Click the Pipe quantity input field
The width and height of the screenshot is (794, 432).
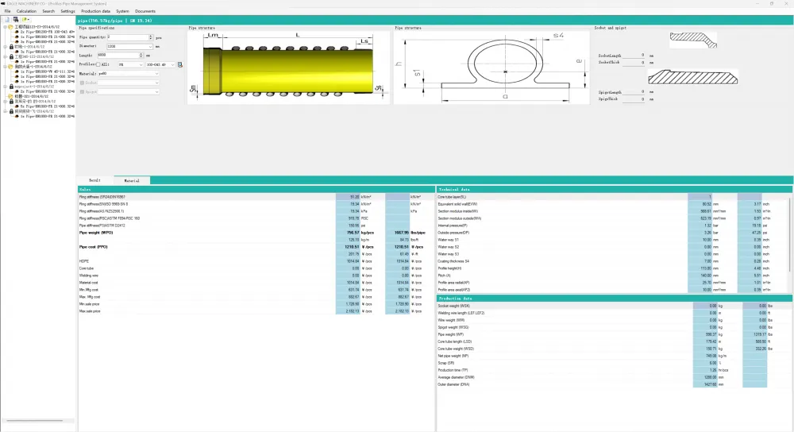[128, 37]
